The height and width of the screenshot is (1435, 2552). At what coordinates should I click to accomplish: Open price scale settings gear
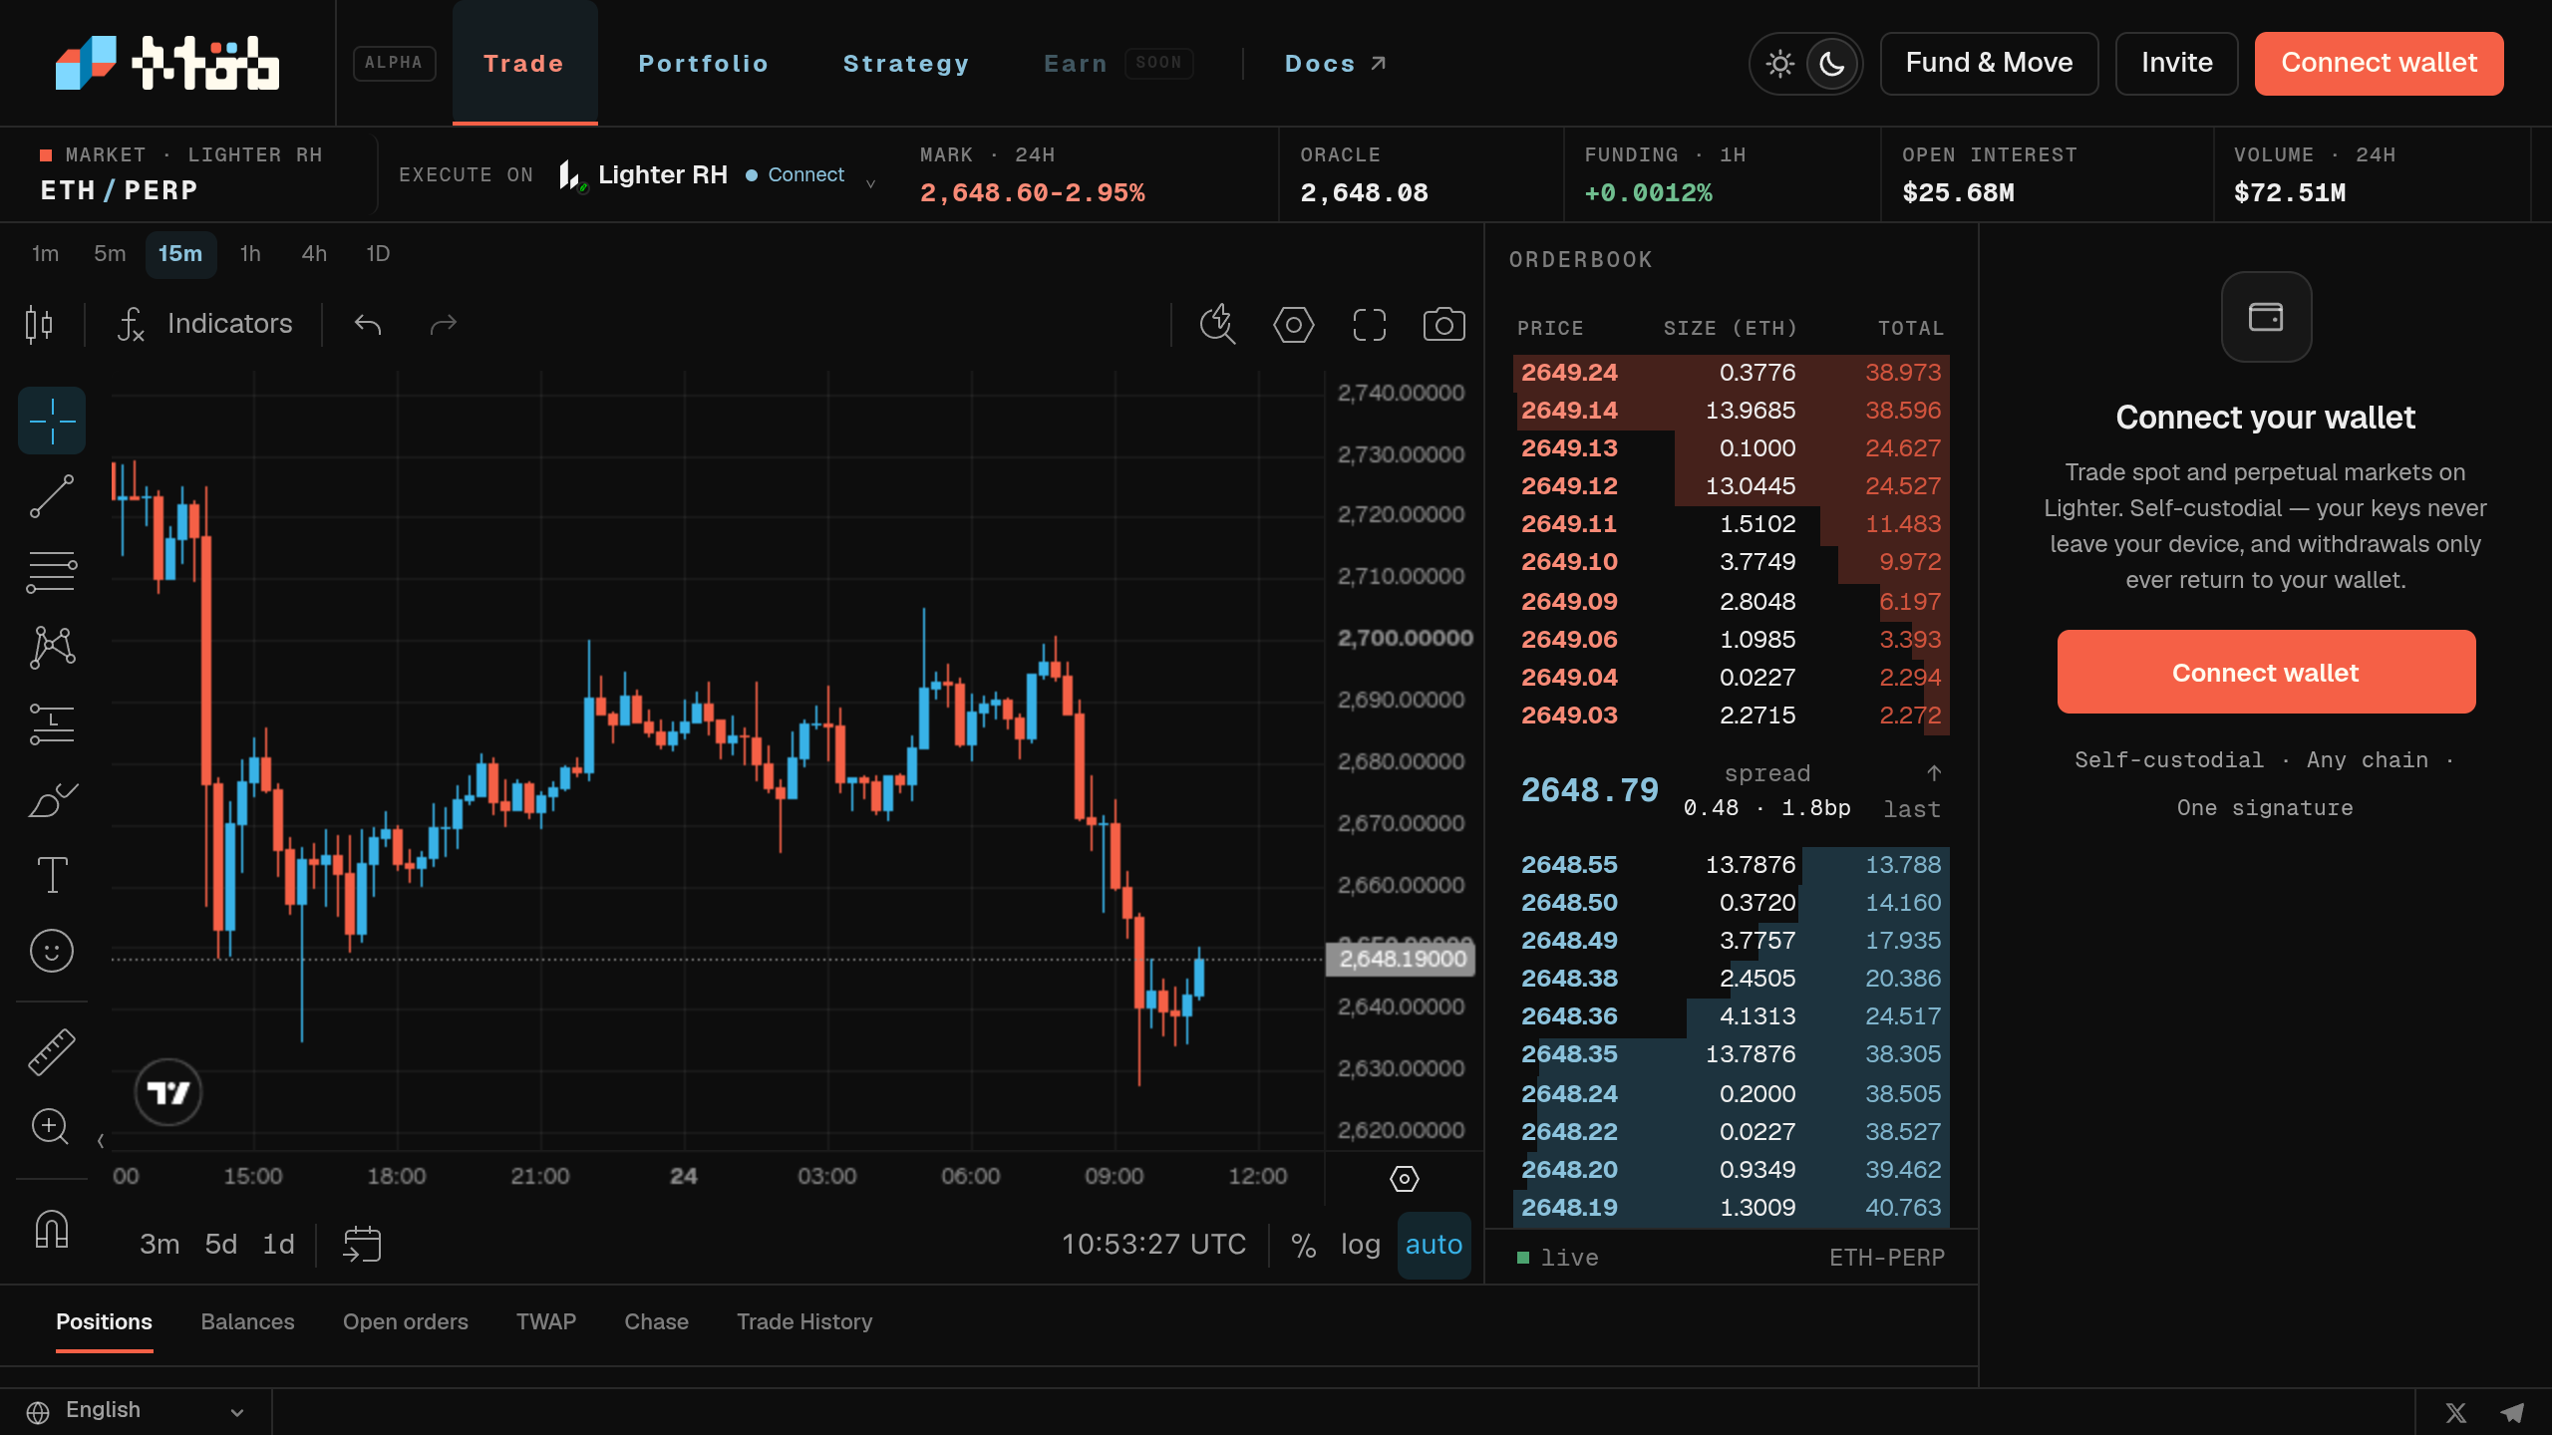click(1404, 1179)
